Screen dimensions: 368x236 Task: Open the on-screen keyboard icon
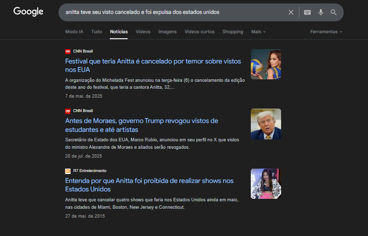[x=307, y=12]
